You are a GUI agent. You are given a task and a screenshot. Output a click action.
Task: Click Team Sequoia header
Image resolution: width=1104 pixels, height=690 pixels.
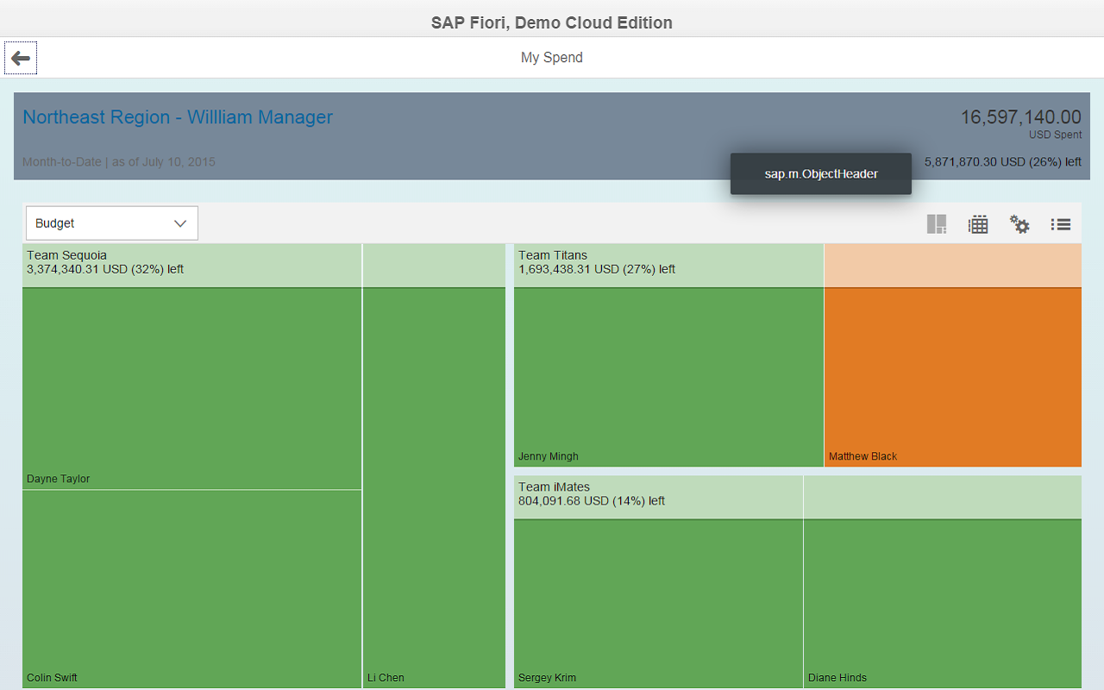[x=66, y=255]
